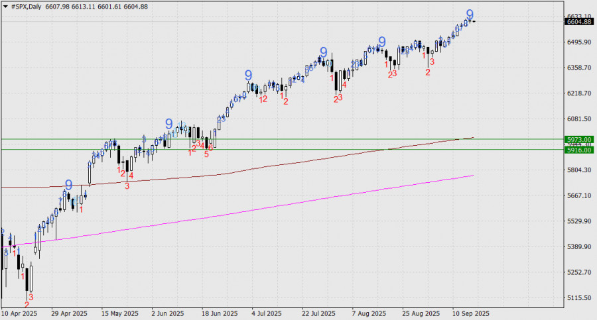Click the blue 9 marker above 22 Jul 2025
Image resolution: width=597 pixels, height=320 pixels.
click(x=323, y=52)
